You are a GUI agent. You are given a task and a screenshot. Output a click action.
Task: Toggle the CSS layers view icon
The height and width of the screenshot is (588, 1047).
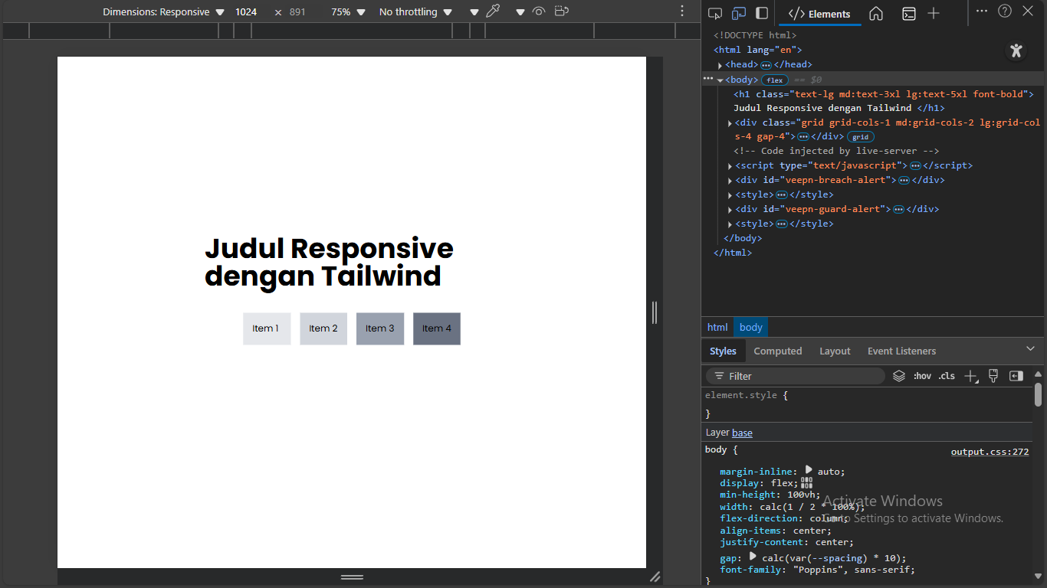[899, 376]
